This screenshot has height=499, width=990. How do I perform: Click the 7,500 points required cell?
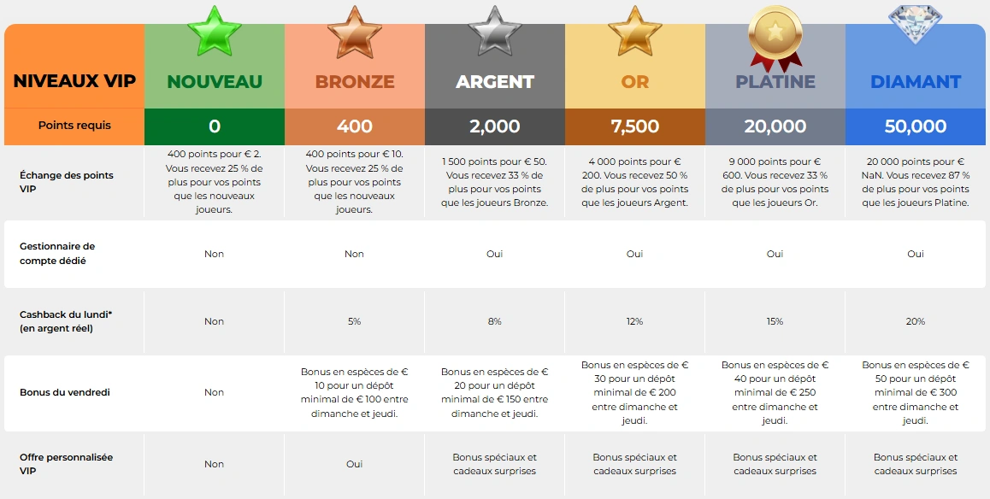tap(635, 126)
